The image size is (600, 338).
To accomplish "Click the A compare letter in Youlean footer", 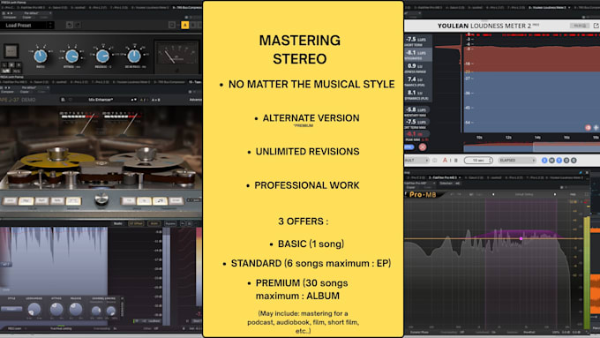I will click(445, 161).
